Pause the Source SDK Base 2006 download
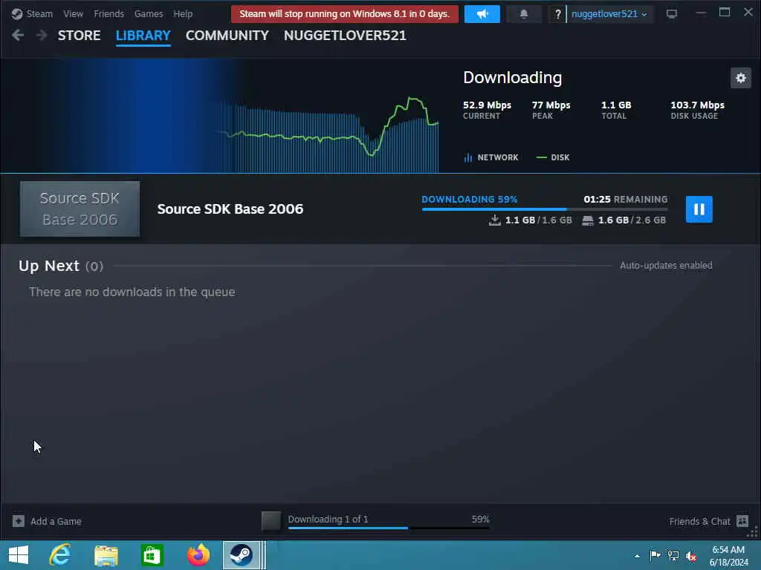The height and width of the screenshot is (570, 761). 699,209
